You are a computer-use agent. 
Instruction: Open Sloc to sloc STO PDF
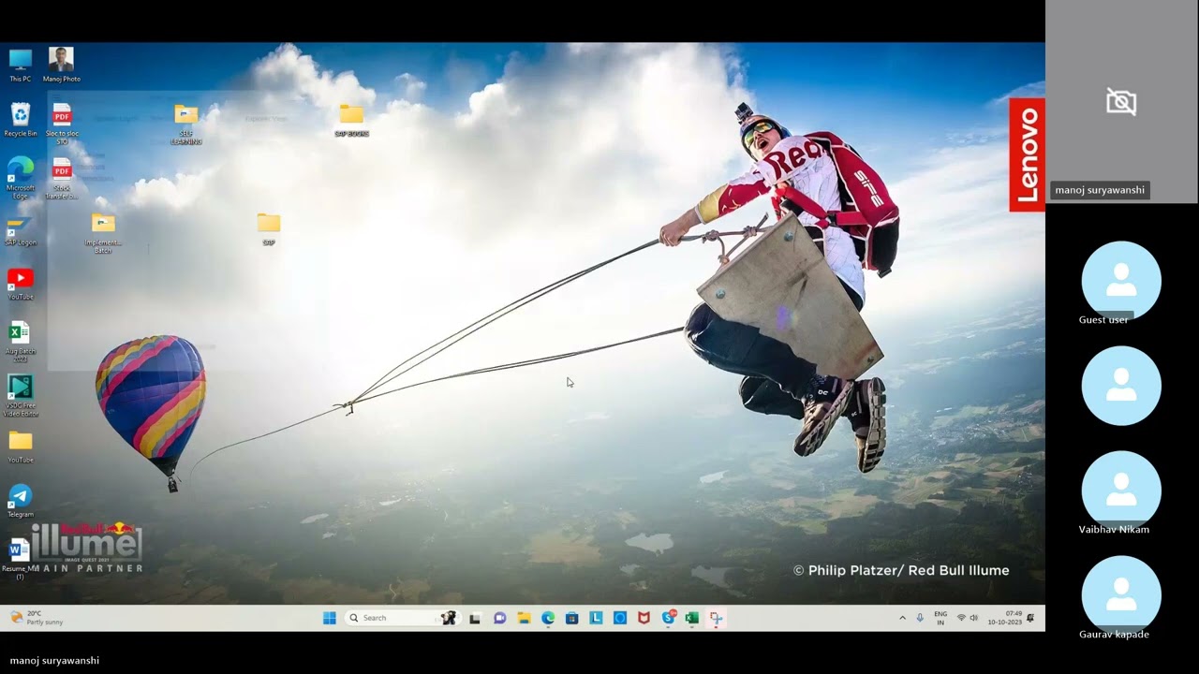point(62,125)
